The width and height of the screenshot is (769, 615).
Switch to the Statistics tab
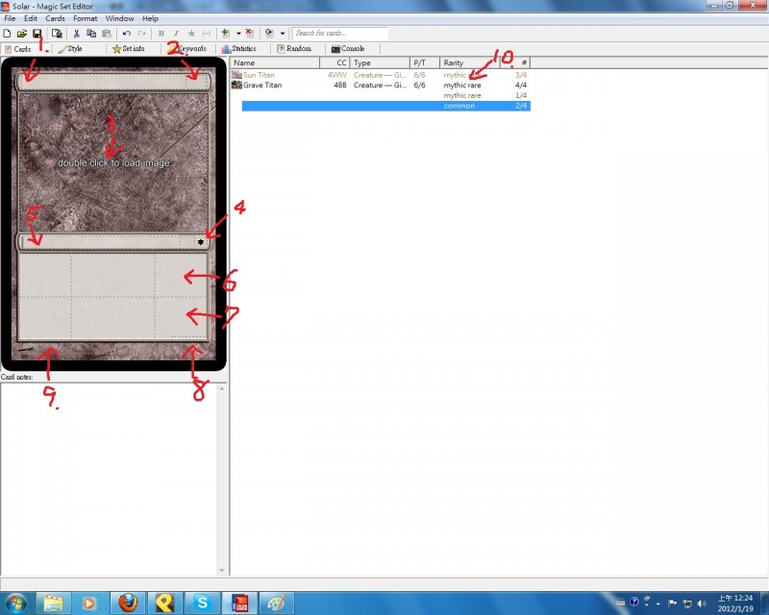coord(238,49)
